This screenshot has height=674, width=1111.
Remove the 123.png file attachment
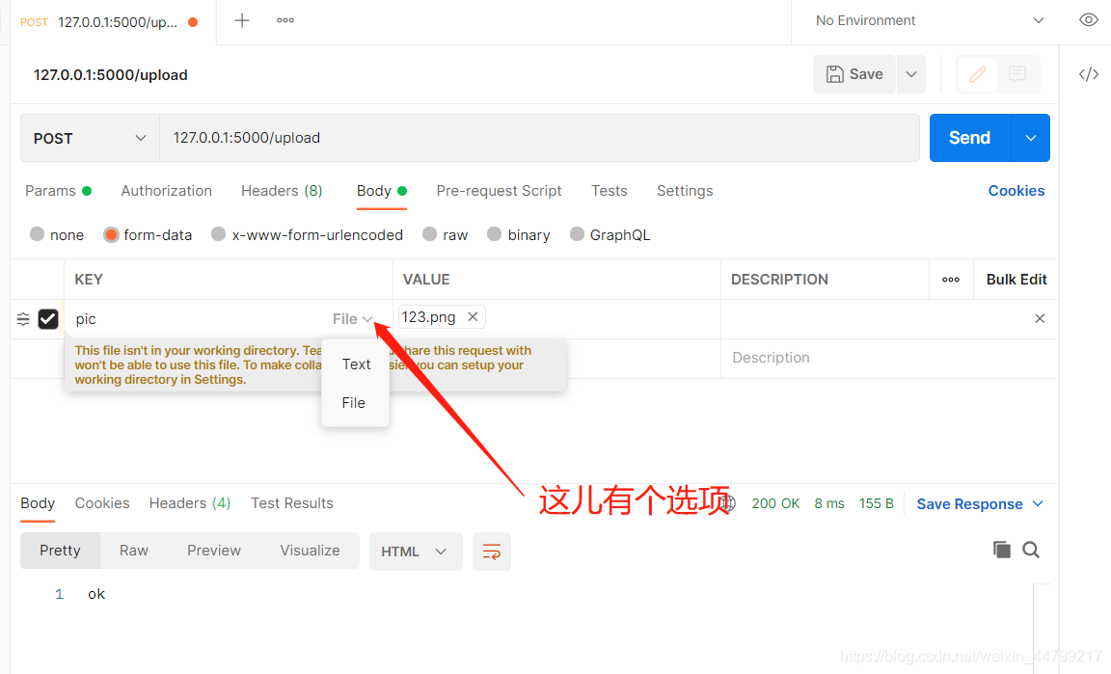472,315
